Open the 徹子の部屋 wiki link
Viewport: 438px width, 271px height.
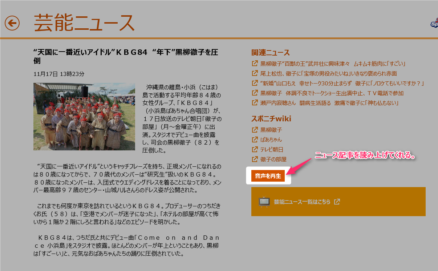coord(273,159)
